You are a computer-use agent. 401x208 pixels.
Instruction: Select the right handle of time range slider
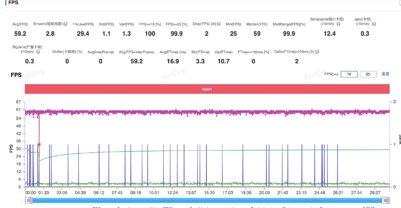click(386, 200)
